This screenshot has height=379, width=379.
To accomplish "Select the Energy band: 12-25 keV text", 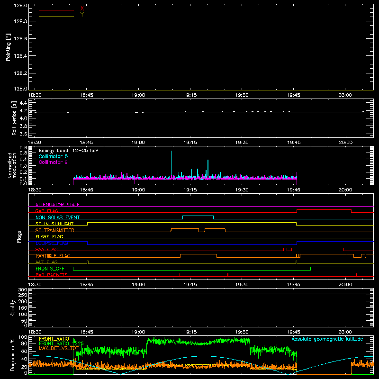I will tap(69, 151).
